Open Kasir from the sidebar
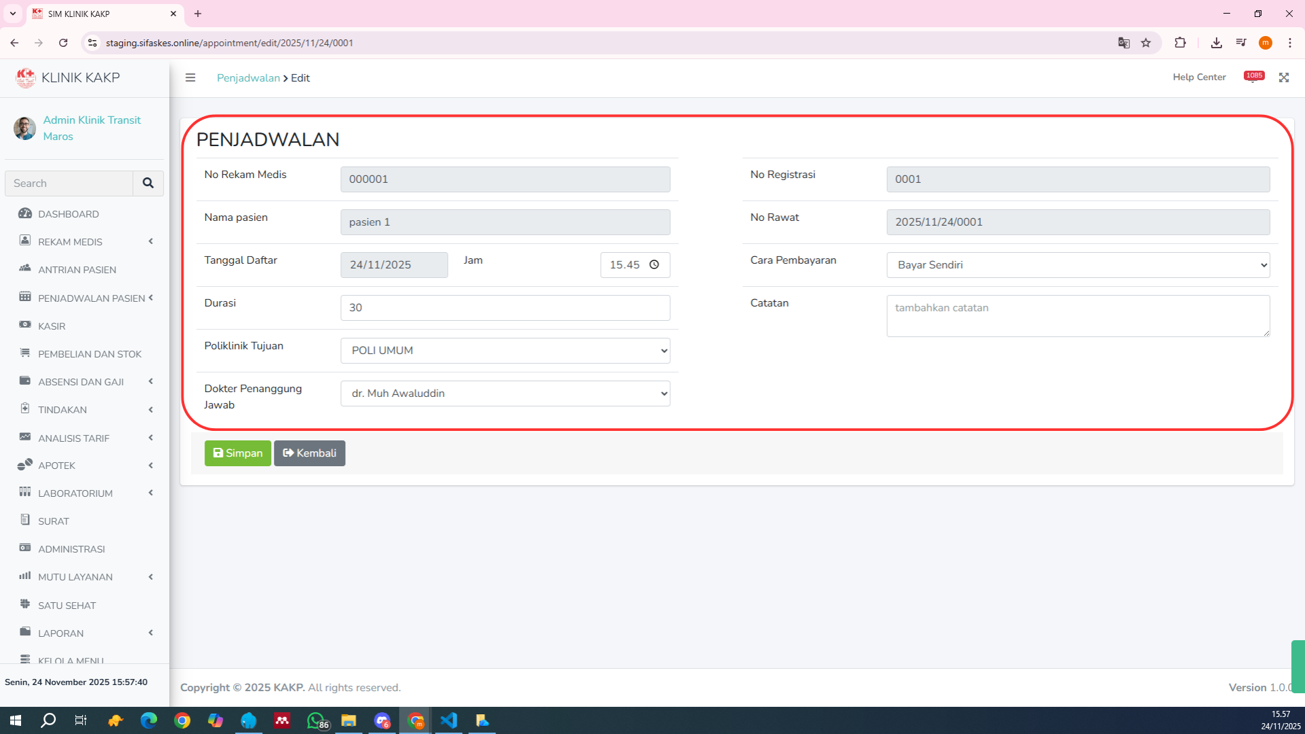The image size is (1305, 734). 52,326
